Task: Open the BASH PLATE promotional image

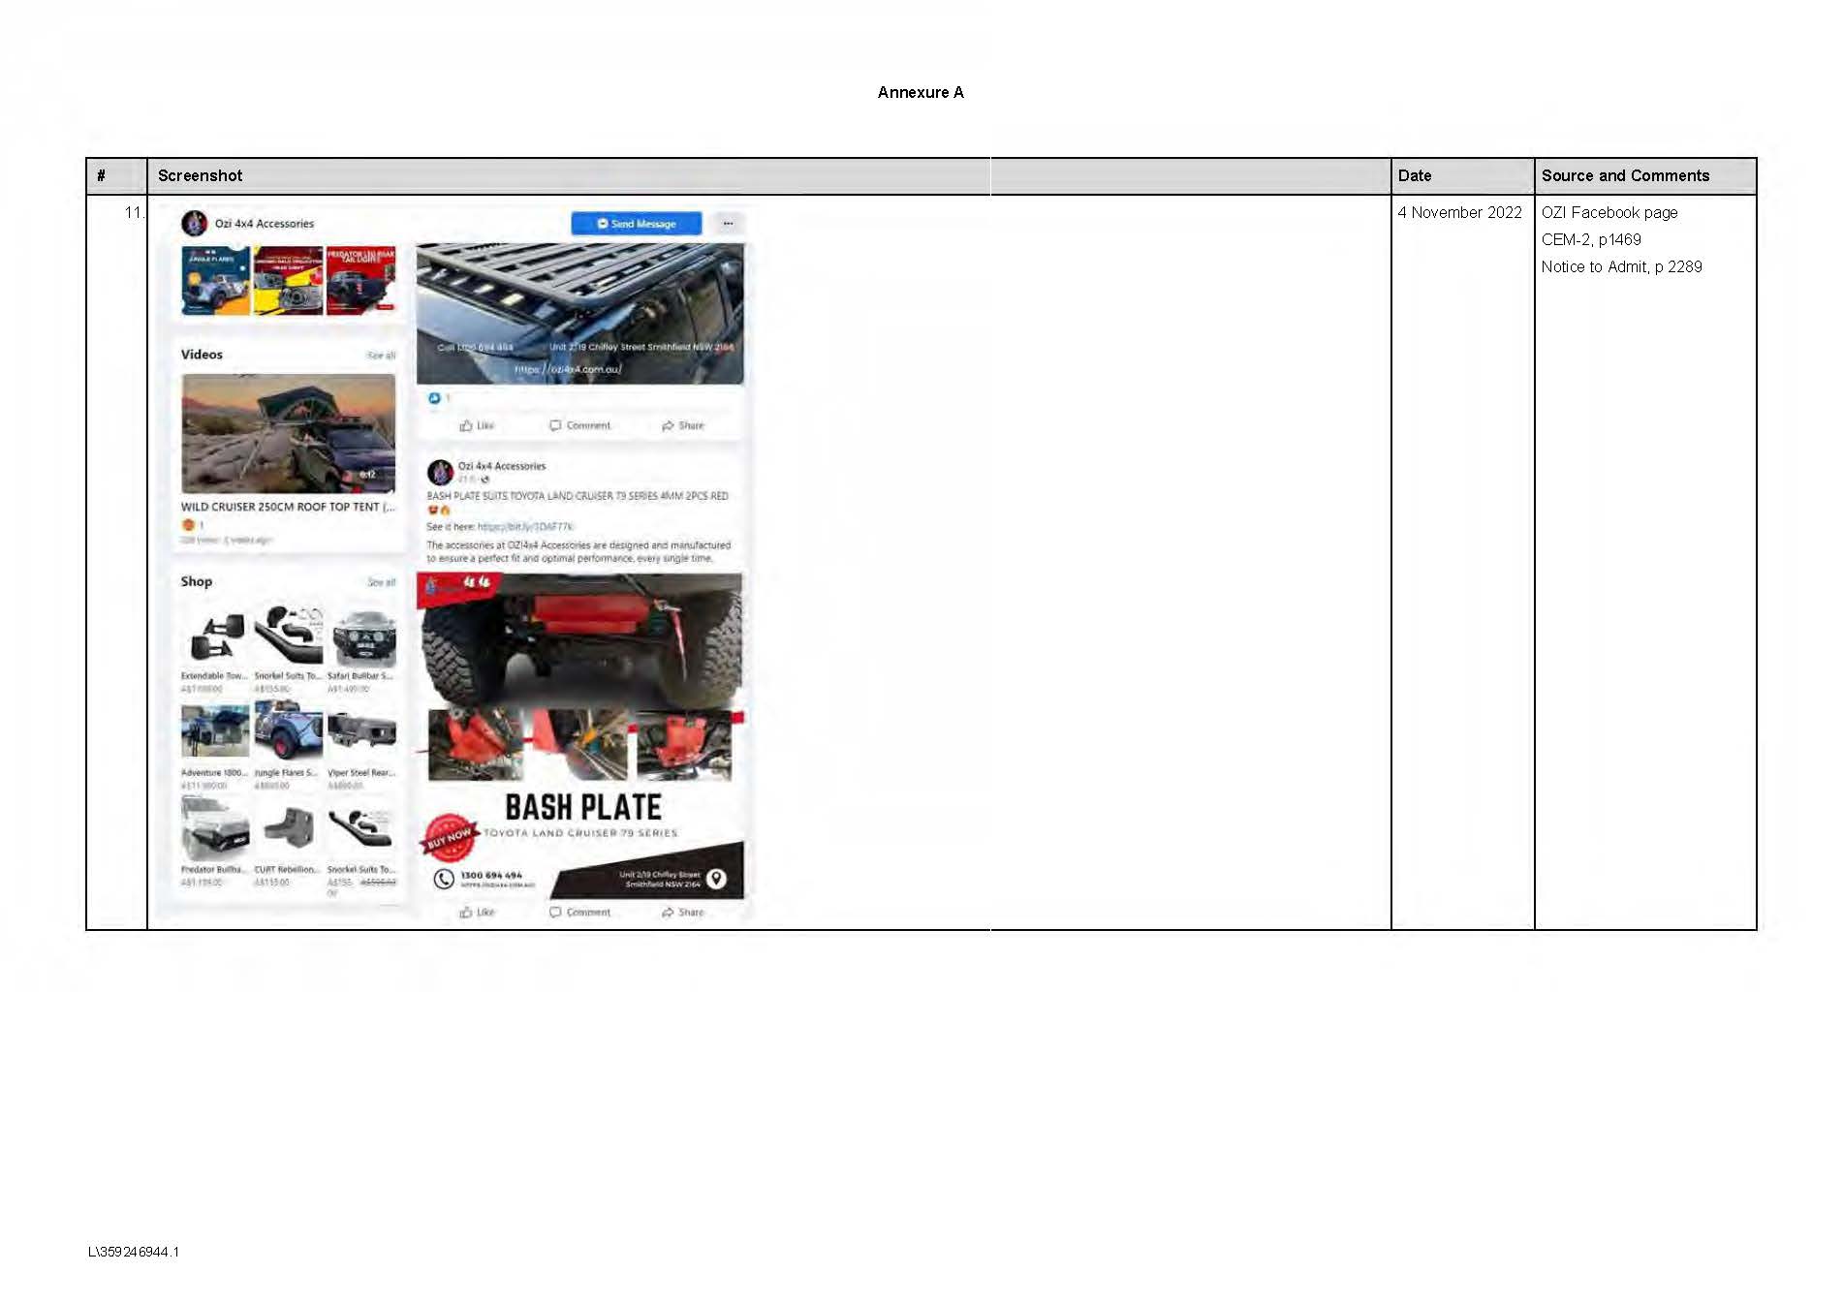Action: [579, 736]
